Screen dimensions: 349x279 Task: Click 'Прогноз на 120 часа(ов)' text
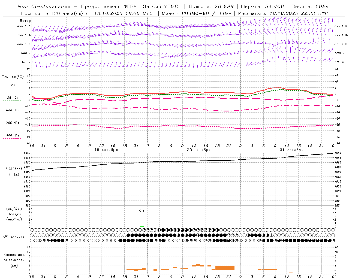52,13
